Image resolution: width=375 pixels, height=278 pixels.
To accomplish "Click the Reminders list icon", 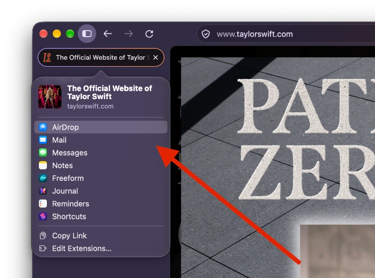I will pos(43,204).
